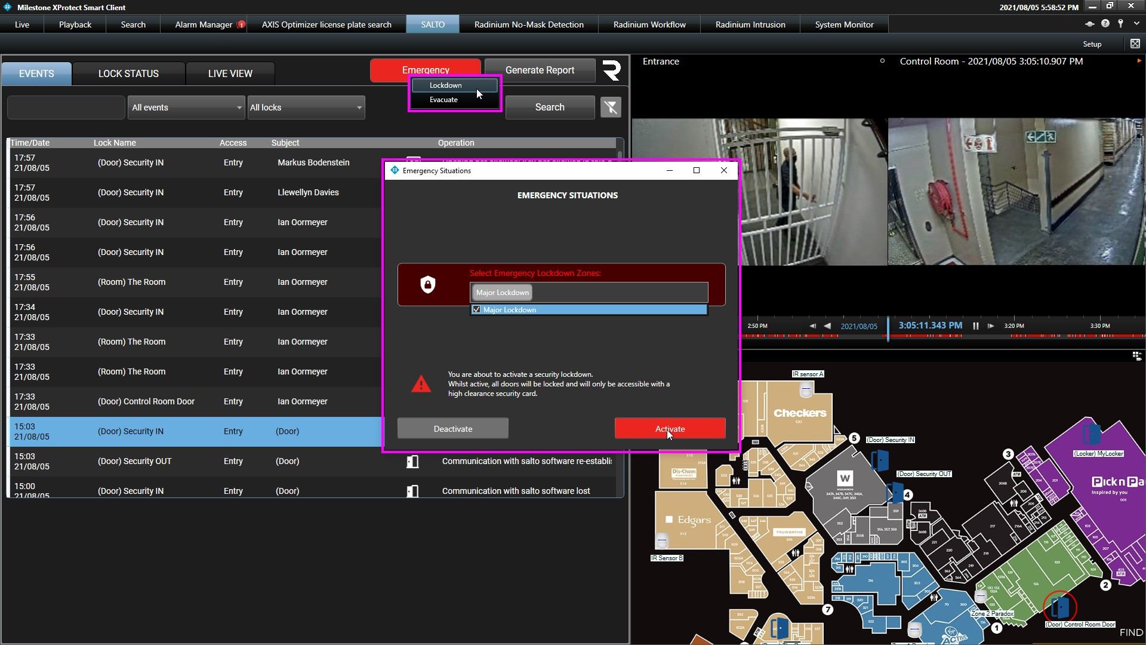Select Zone 2 Paradox sensor on map
This screenshot has height=645, width=1146.
[980, 596]
